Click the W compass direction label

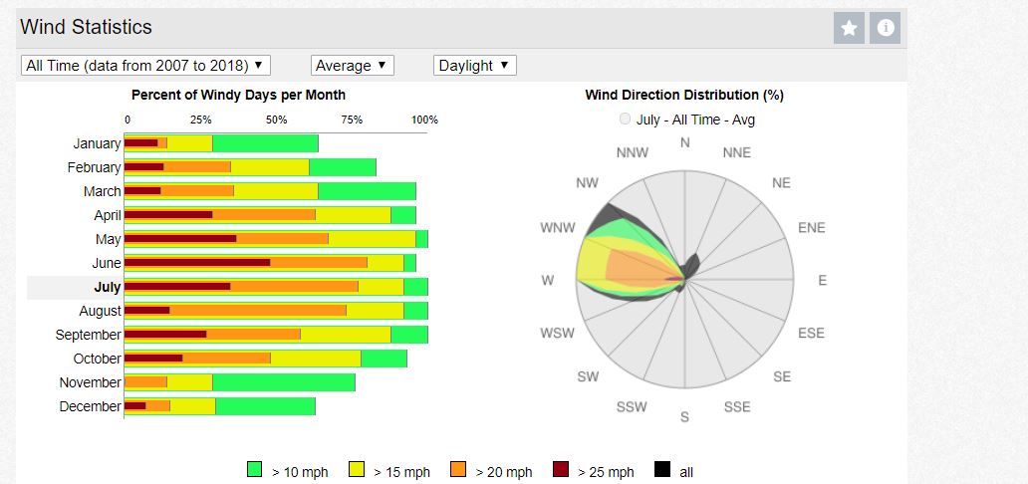click(x=548, y=281)
